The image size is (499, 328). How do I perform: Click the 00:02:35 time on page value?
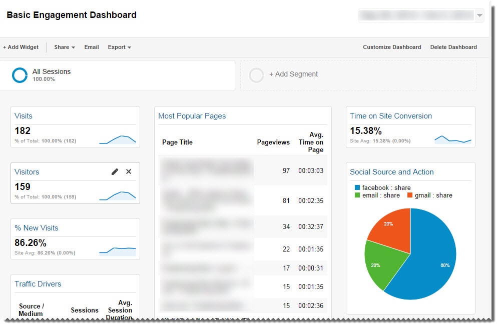(x=311, y=201)
